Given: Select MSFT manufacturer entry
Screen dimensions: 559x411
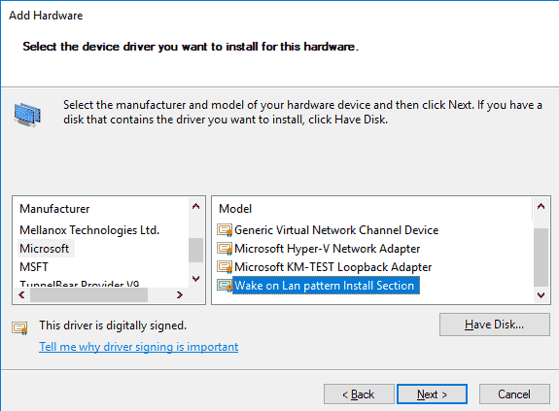Looking at the screenshot, I should [x=34, y=267].
